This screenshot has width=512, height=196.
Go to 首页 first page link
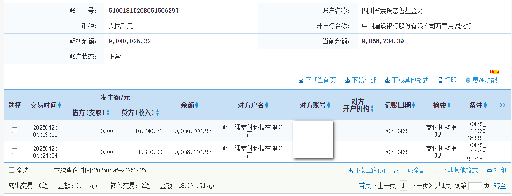[x=365, y=186]
